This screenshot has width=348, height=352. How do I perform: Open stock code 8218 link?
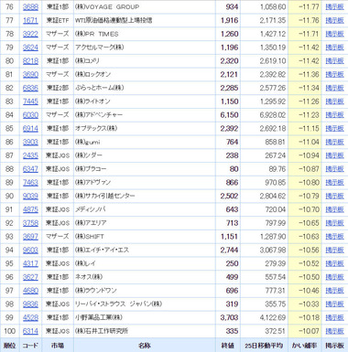pyautogui.click(x=30, y=61)
